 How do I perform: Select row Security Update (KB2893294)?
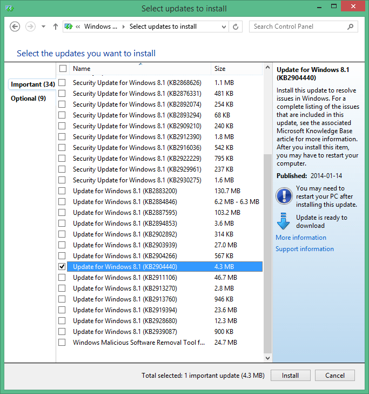click(165, 115)
